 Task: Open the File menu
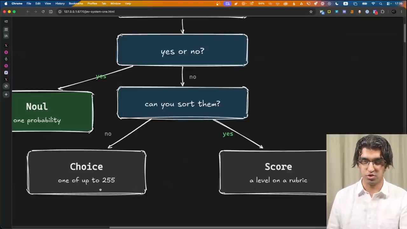(29, 3)
